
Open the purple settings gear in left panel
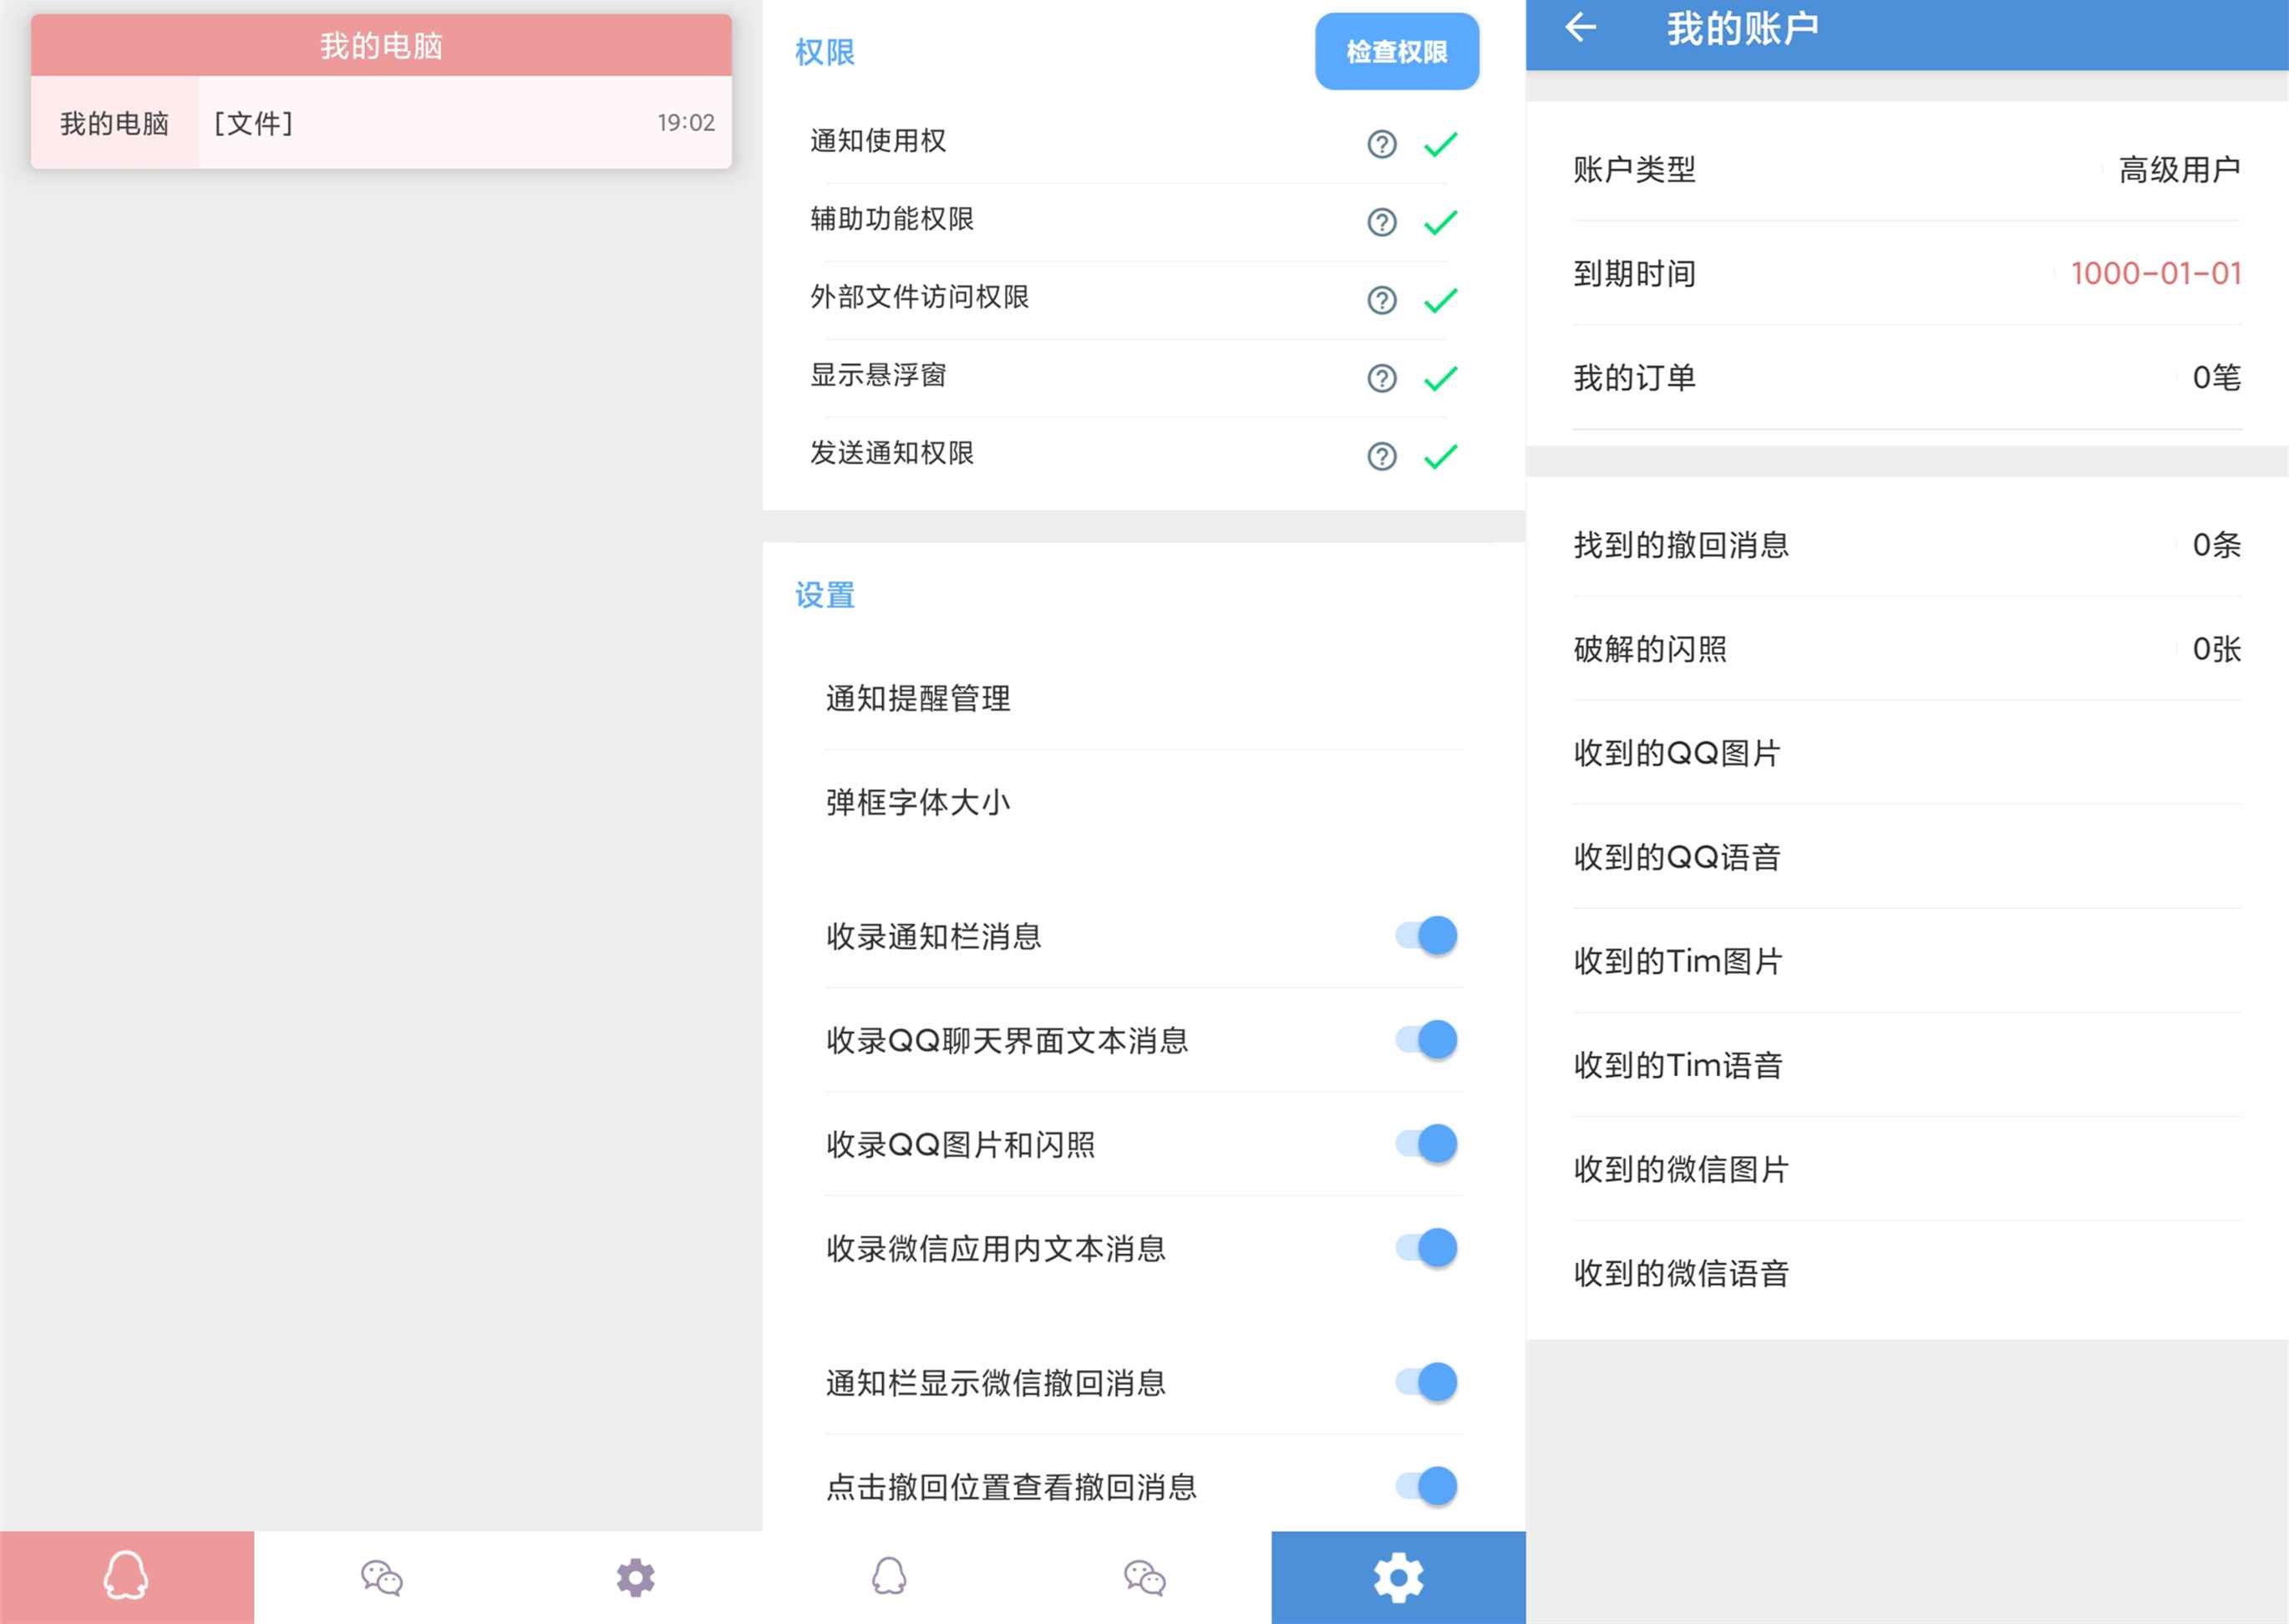pos(635,1577)
